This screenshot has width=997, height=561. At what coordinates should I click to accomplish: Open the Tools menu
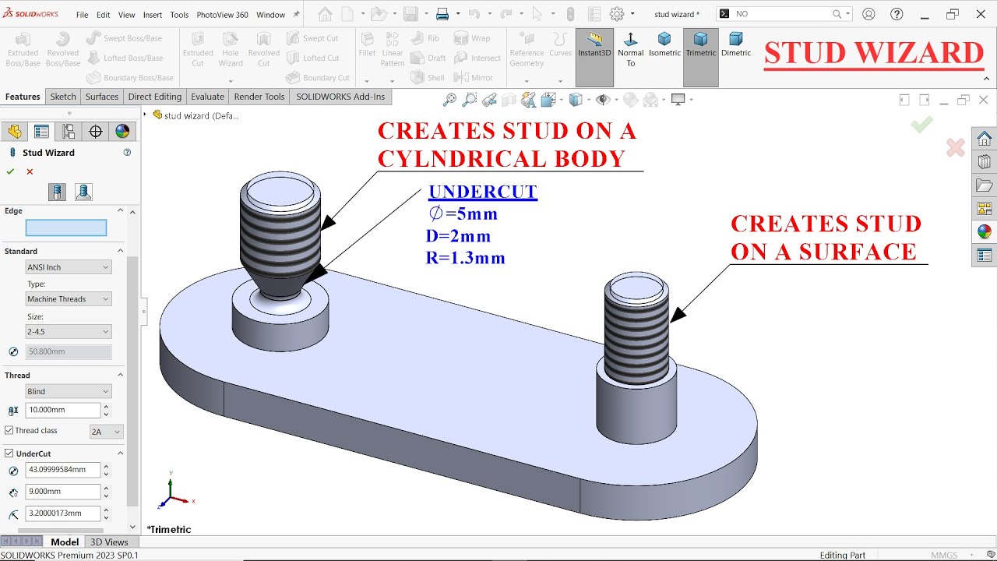[179, 15]
